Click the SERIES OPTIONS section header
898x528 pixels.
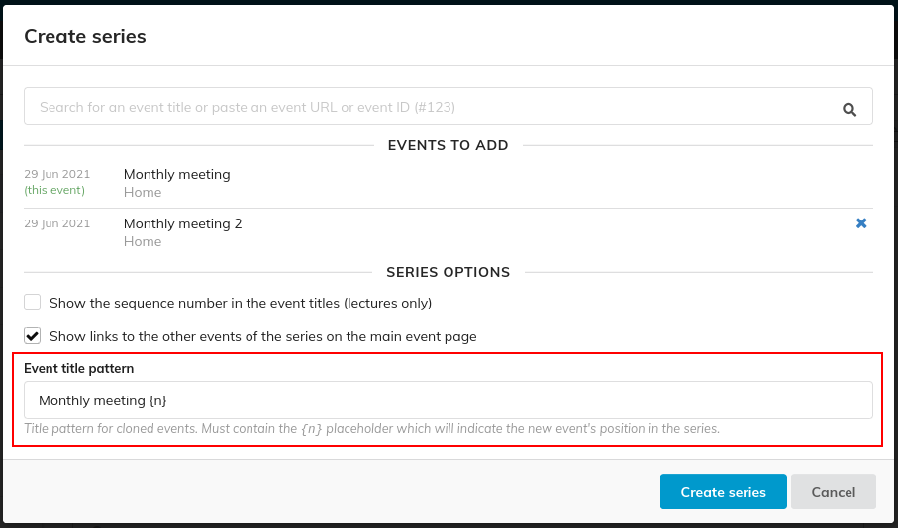click(449, 272)
